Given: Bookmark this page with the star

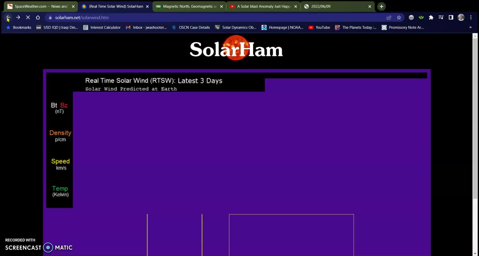Looking at the screenshot, I should coord(399,18).
